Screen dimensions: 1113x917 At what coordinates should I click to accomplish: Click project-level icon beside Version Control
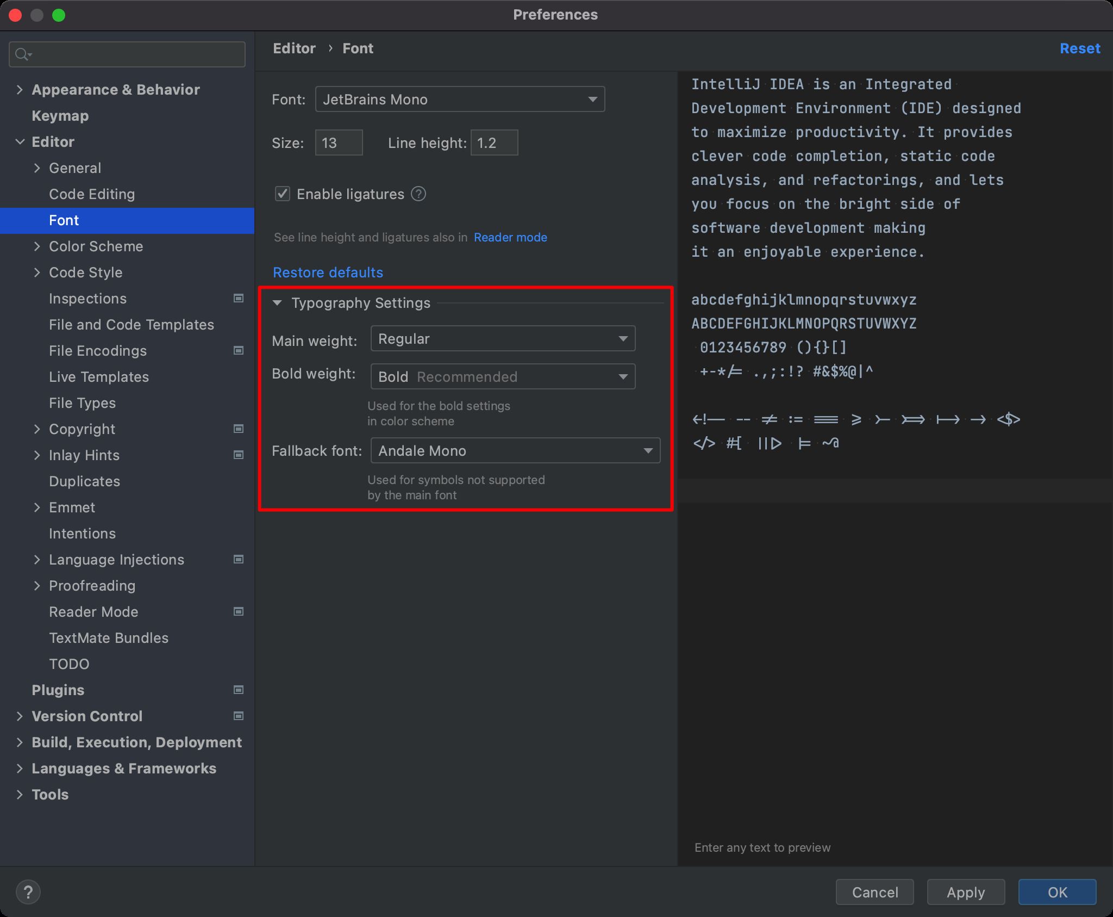(238, 716)
